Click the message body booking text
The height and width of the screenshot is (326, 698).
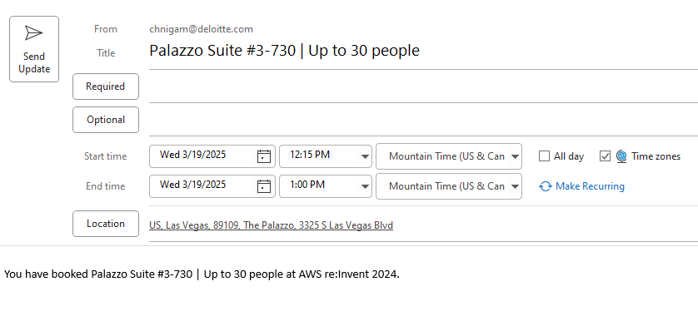pos(202,274)
